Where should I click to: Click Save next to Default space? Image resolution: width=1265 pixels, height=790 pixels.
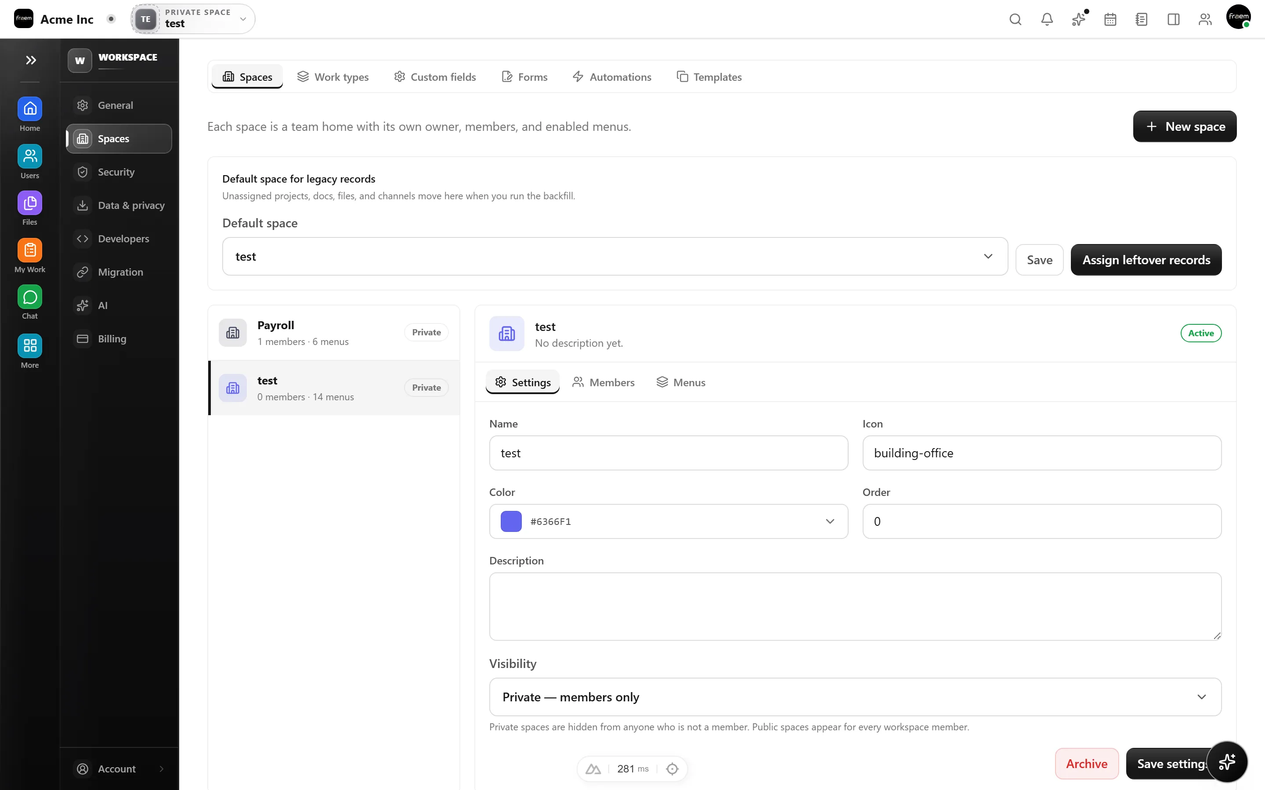pyautogui.click(x=1039, y=260)
